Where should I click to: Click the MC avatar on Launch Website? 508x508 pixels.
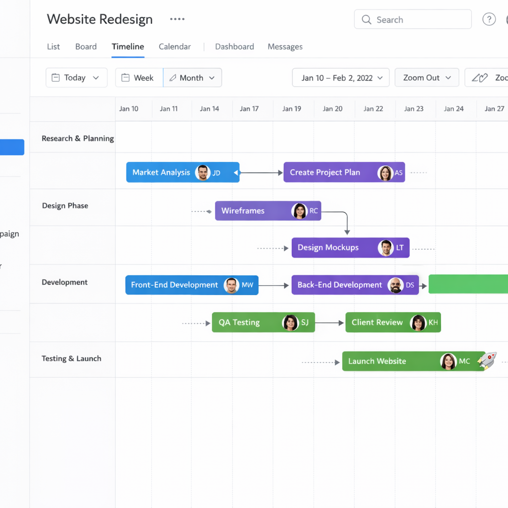point(448,361)
